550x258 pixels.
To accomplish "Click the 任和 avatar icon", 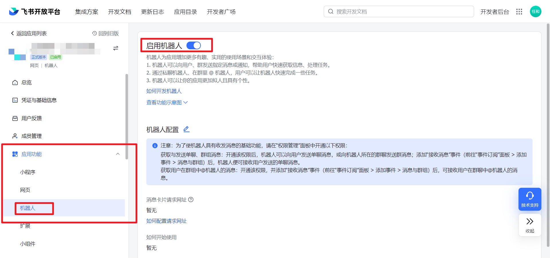I will [536, 11].
